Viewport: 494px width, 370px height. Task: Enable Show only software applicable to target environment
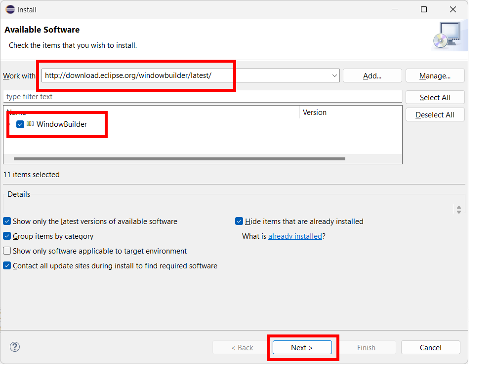pyautogui.click(x=7, y=251)
